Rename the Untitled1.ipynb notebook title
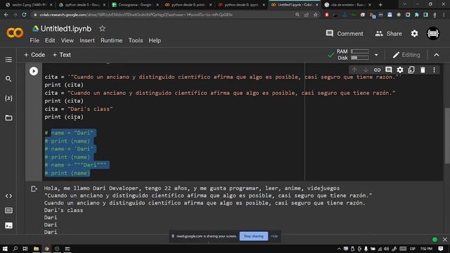The width and height of the screenshot is (450, 253). pyautogui.click(x=66, y=28)
